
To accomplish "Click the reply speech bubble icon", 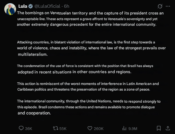I will click(21, 128).
